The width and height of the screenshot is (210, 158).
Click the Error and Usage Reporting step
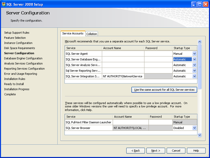click(x=20, y=74)
